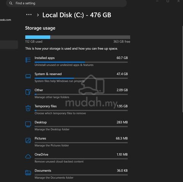This screenshot has height=182, width=183.
Task: Click the OneDrive cloud icon
Action: 28,157
